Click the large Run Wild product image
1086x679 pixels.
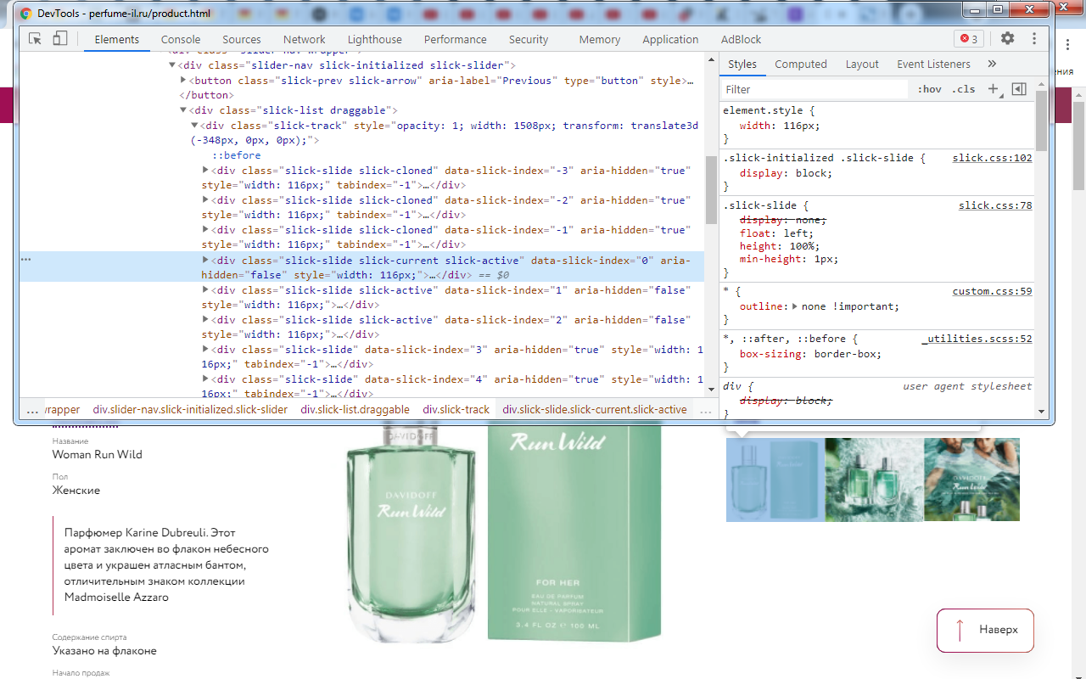click(505, 532)
